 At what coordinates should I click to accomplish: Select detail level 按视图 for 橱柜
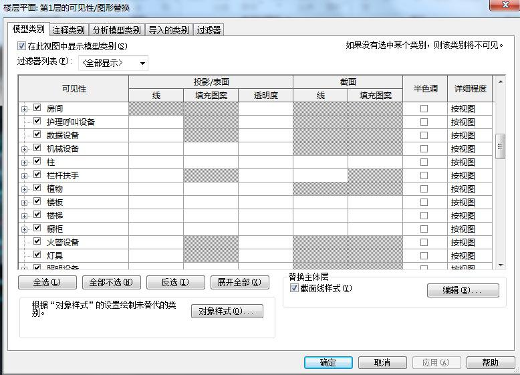point(470,229)
